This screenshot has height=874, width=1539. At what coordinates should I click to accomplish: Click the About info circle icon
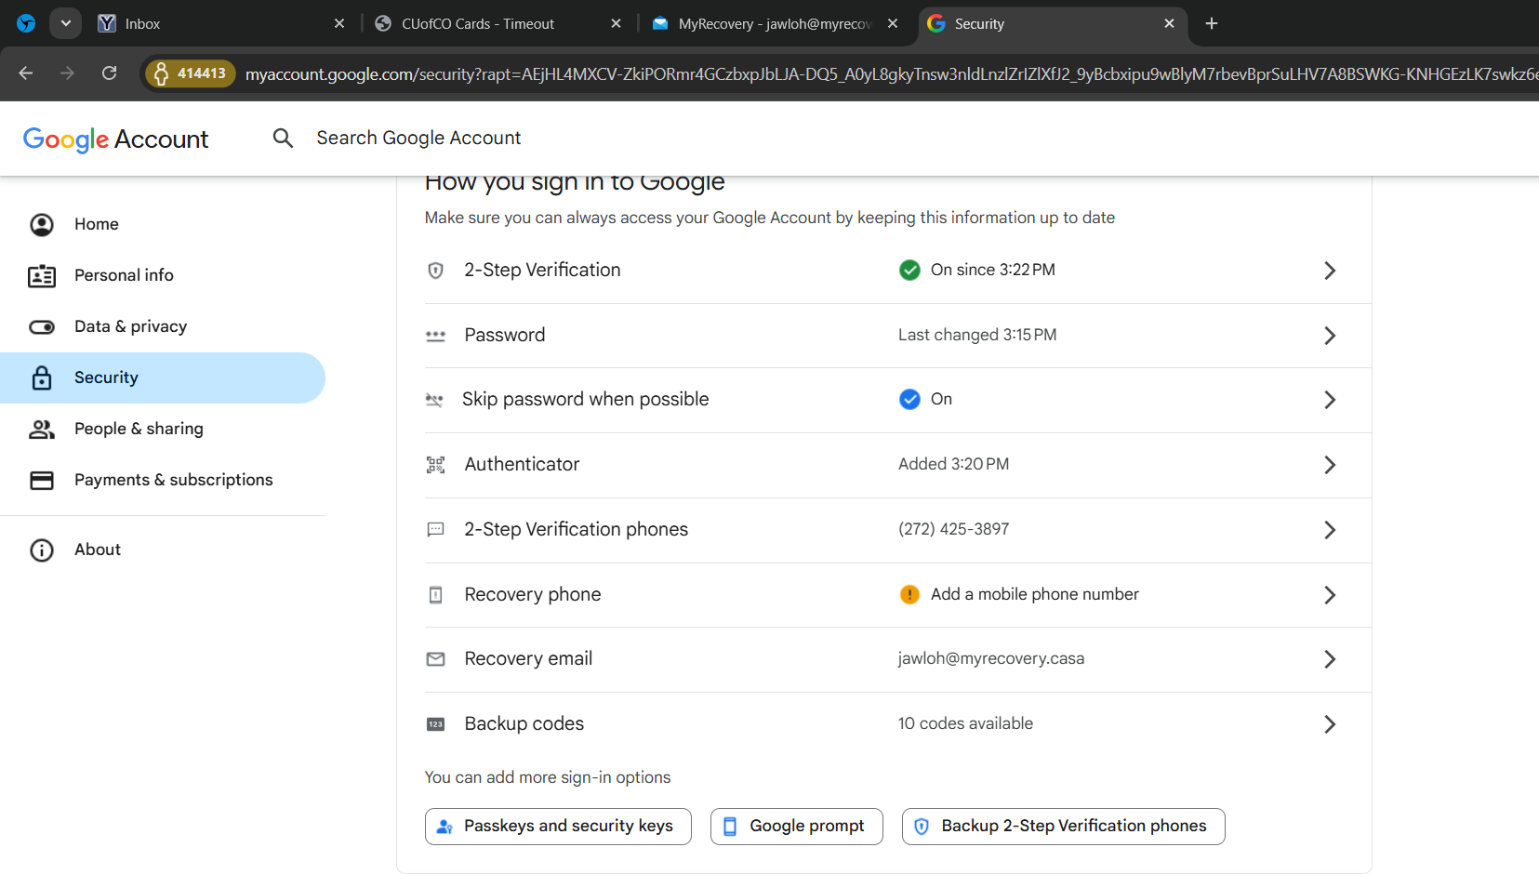42,550
